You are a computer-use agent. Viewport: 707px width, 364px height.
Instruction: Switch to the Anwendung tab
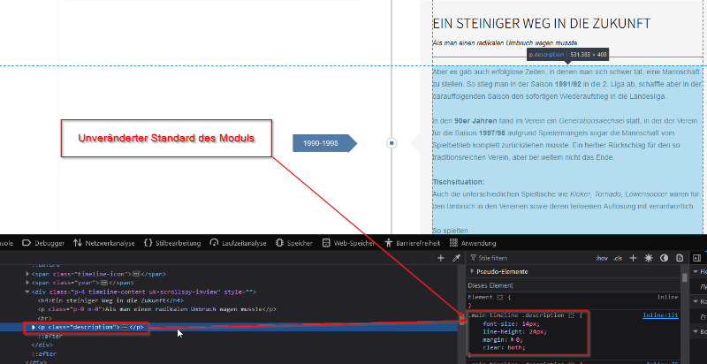pos(473,243)
